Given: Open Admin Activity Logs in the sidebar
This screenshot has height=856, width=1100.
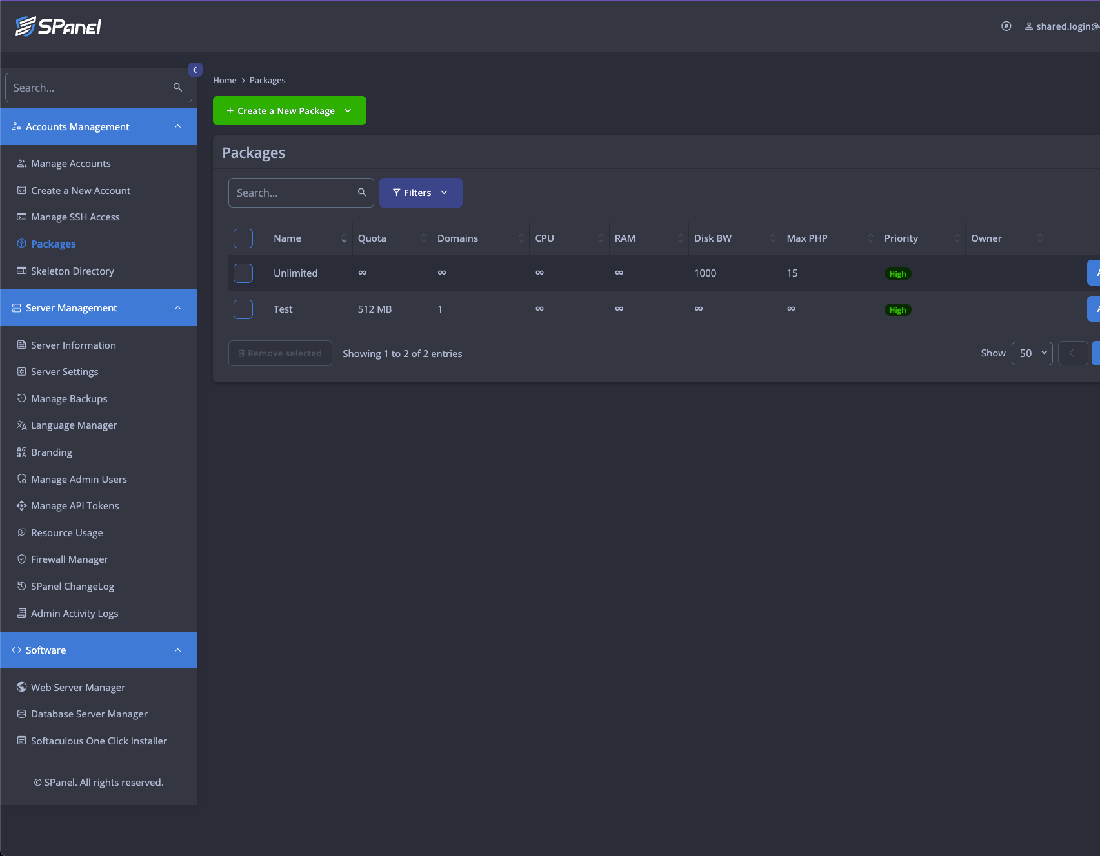Looking at the screenshot, I should pos(75,614).
